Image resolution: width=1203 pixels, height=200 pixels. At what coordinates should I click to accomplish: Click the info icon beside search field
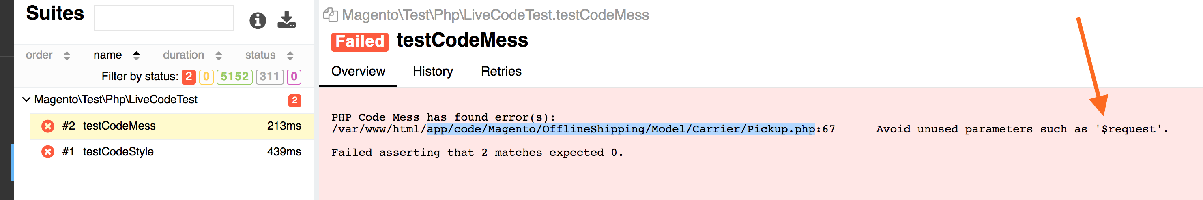[257, 21]
